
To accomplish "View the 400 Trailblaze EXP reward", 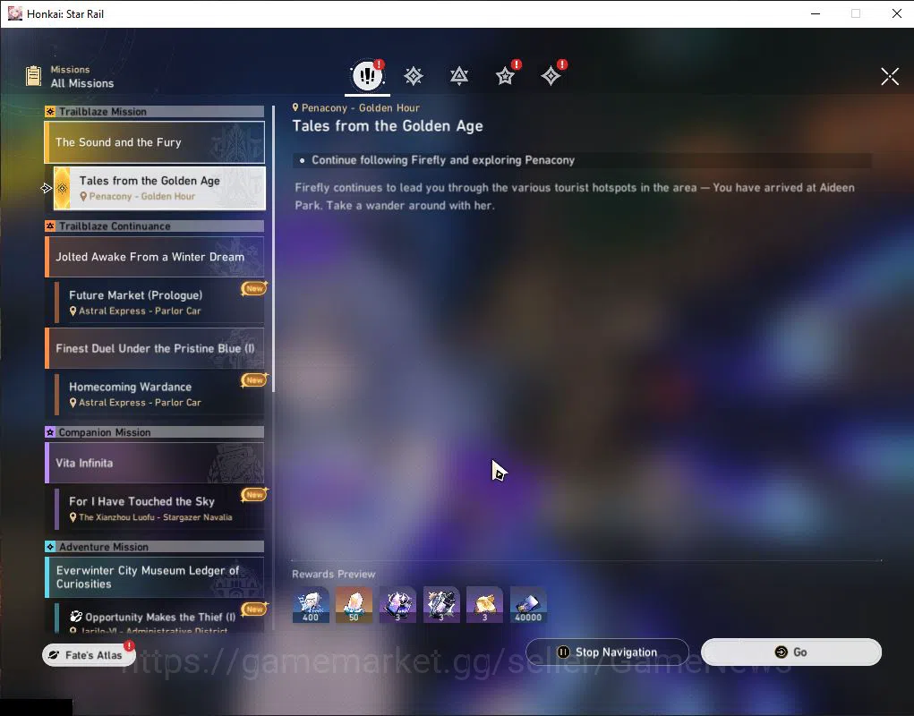I will click(311, 605).
